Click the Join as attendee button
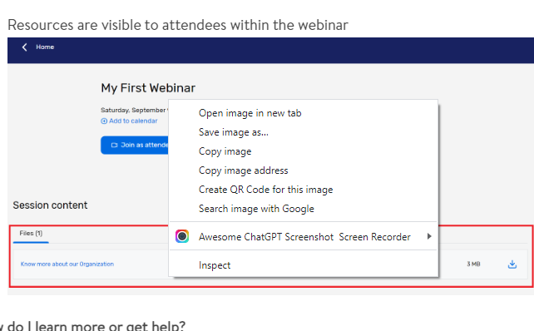Viewport: 534px width, 331px height. click(x=135, y=145)
